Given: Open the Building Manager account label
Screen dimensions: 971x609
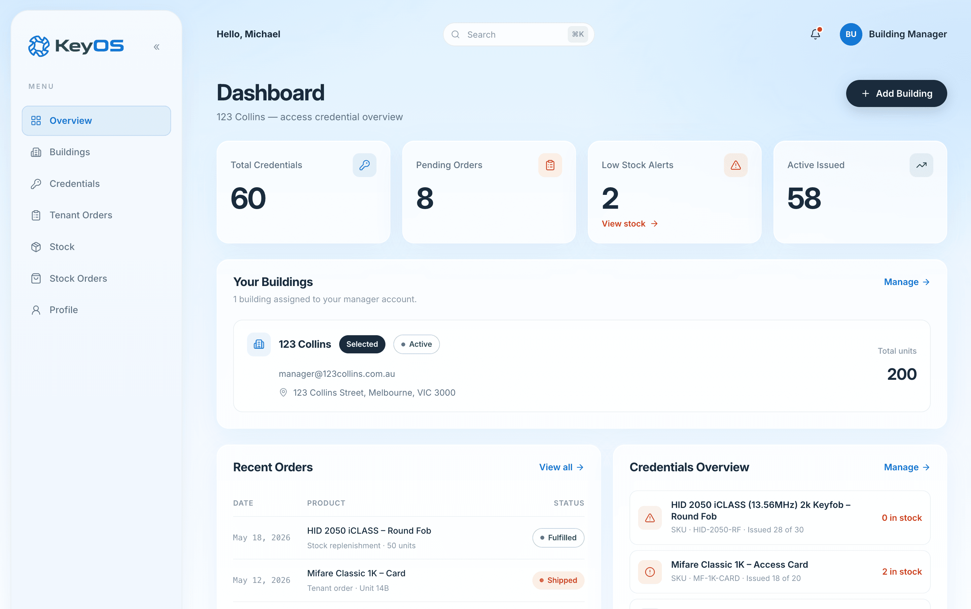Looking at the screenshot, I should [x=907, y=34].
